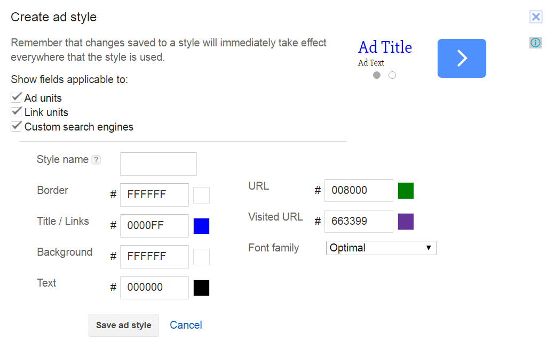Image resolution: width=555 pixels, height=350 pixels.
Task: Disable the Link units option
Action: click(15, 112)
